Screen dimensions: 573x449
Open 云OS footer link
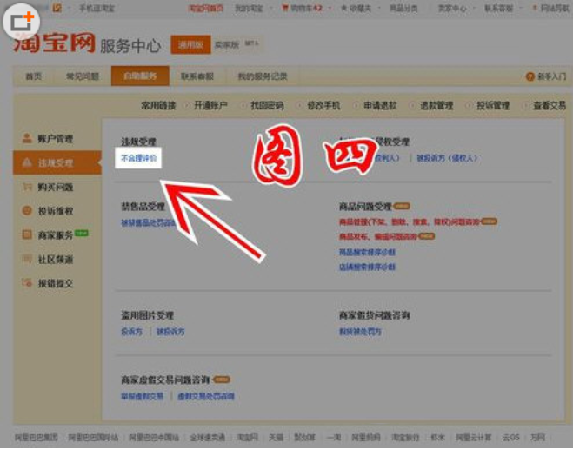click(x=510, y=437)
